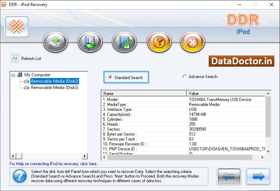Click the drive icon beside Disk2
This screenshot has height=191, width=280.
pyautogui.click(x=26, y=82)
